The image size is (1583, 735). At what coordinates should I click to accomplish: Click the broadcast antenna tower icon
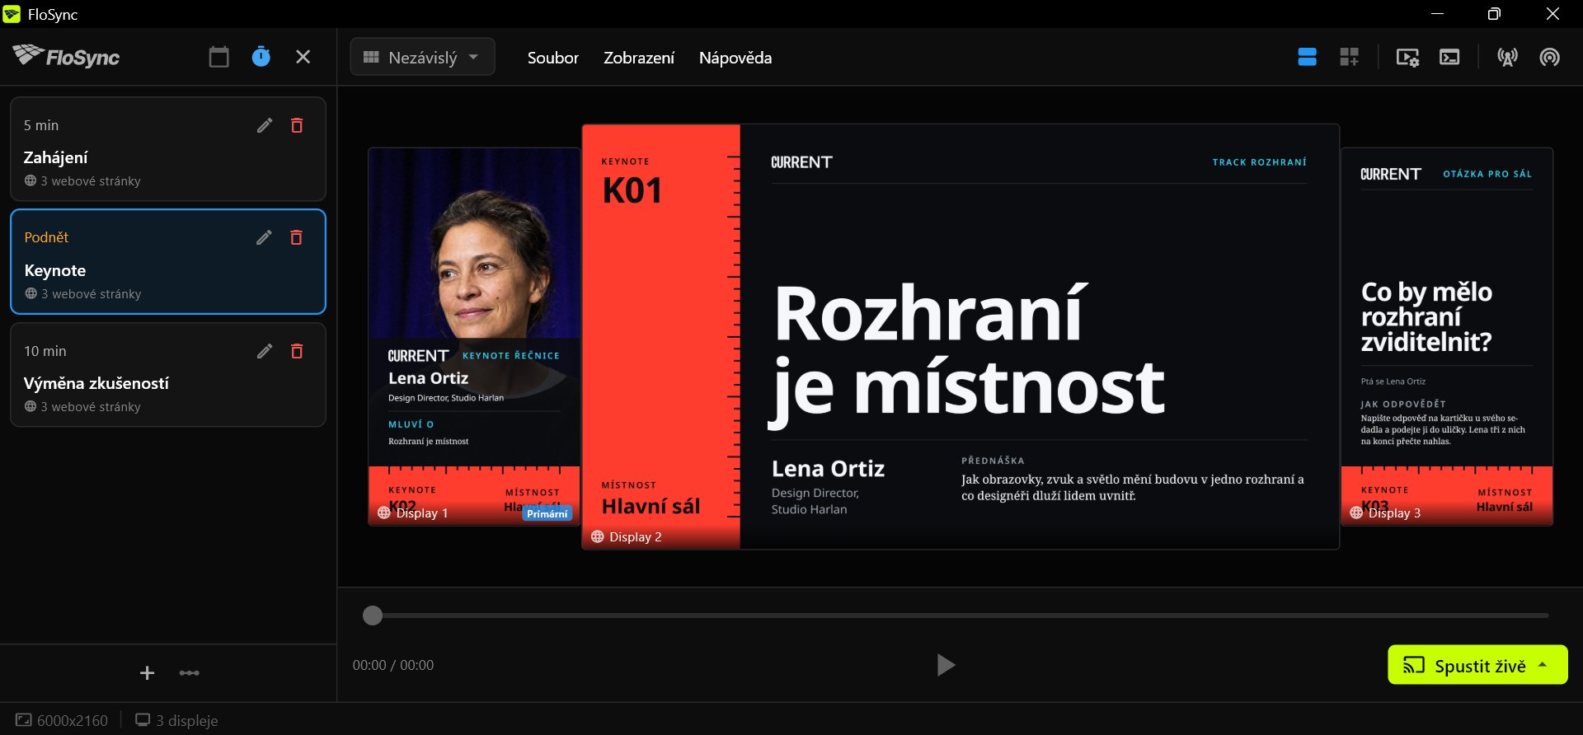[1507, 57]
